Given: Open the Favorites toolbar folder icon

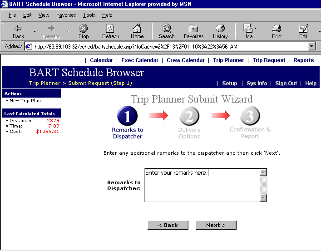Looking at the screenshot, I should tap(193, 29).
